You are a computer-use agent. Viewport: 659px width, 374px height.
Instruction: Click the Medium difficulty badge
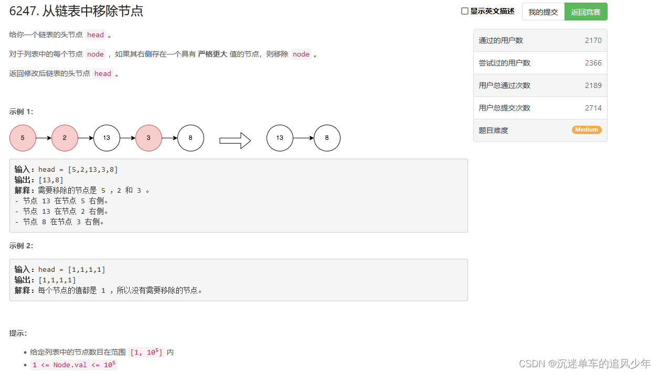click(587, 130)
